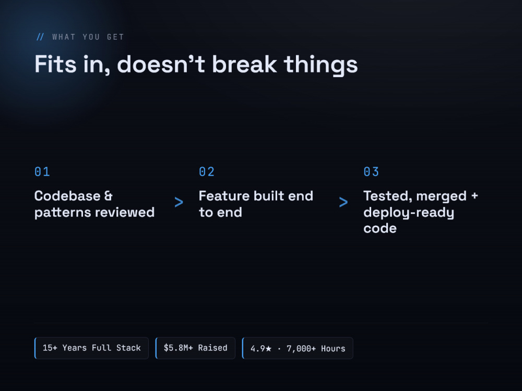Select 'Tested, merged + deploy-ready code' text
522x391 pixels.
(421, 212)
